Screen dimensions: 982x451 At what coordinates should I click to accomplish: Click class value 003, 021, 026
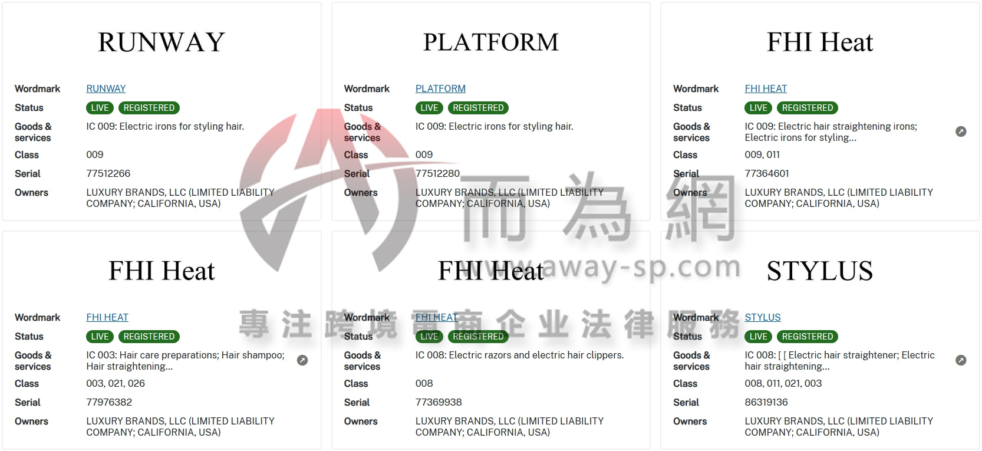coord(116,383)
